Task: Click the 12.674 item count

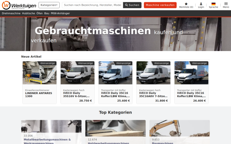Action: (92, 140)
